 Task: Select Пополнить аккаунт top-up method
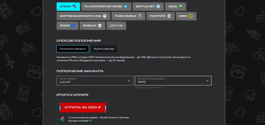click(x=73, y=49)
